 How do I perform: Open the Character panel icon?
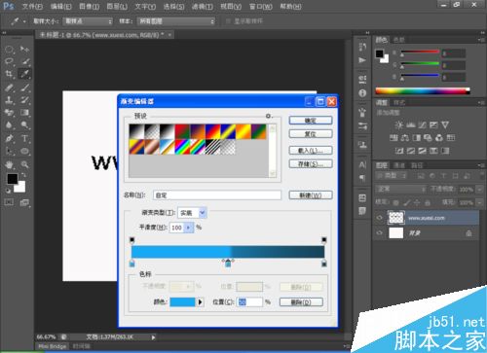(x=362, y=164)
